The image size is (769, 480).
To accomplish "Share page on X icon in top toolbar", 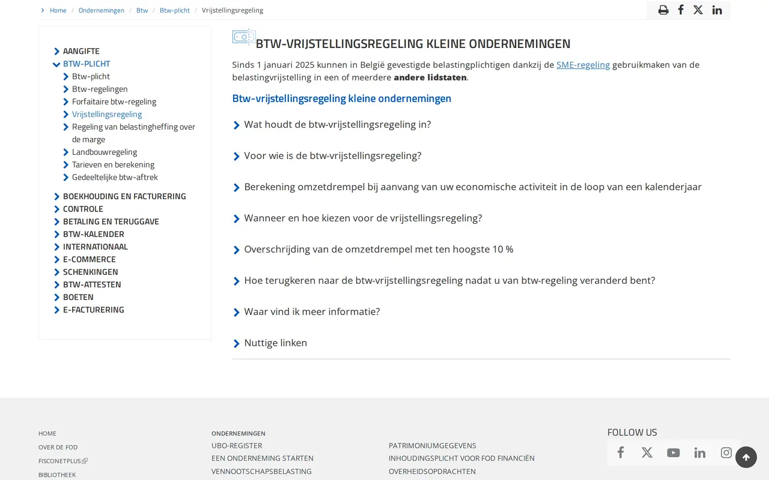I will click(698, 10).
